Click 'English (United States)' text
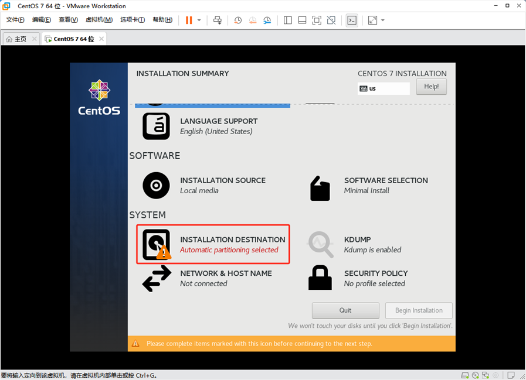This screenshot has height=380, width=526. (x=216, y=131)
